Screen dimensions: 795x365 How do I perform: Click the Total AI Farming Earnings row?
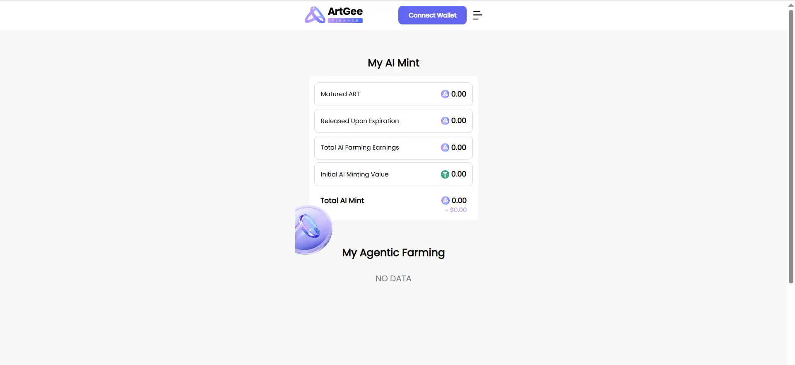[393, 147]
